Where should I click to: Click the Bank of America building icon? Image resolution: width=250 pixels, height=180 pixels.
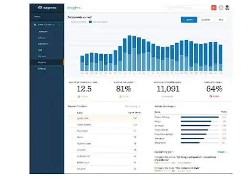click(x=35, y=24)
